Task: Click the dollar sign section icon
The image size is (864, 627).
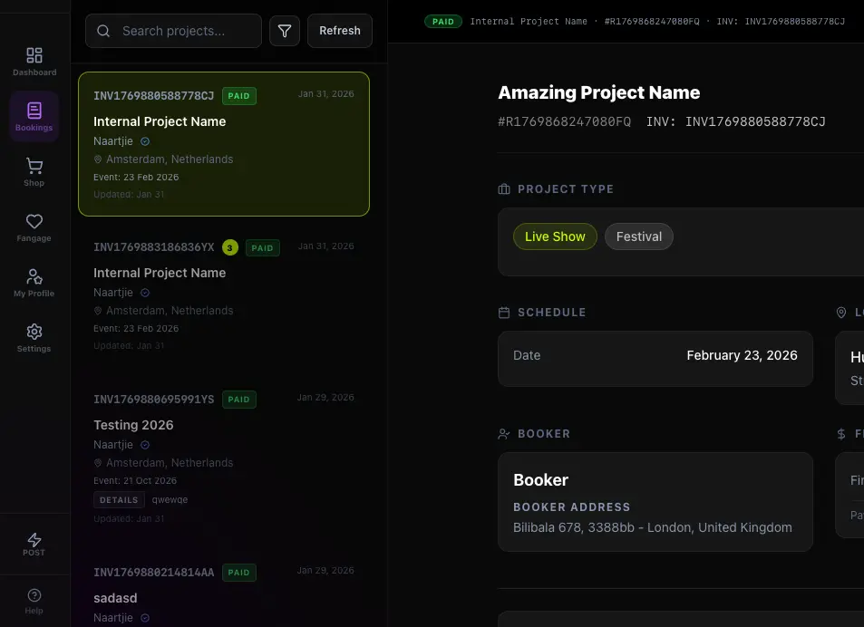Action: pos(841,434)
